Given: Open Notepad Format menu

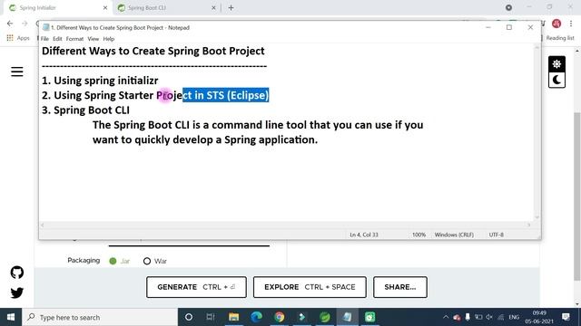Looking at the screenshot, I should tap(74, 39).
